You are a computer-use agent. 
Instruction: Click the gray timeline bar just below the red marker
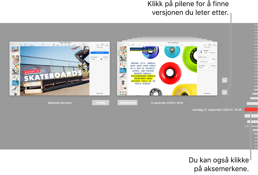pos(251,116)
